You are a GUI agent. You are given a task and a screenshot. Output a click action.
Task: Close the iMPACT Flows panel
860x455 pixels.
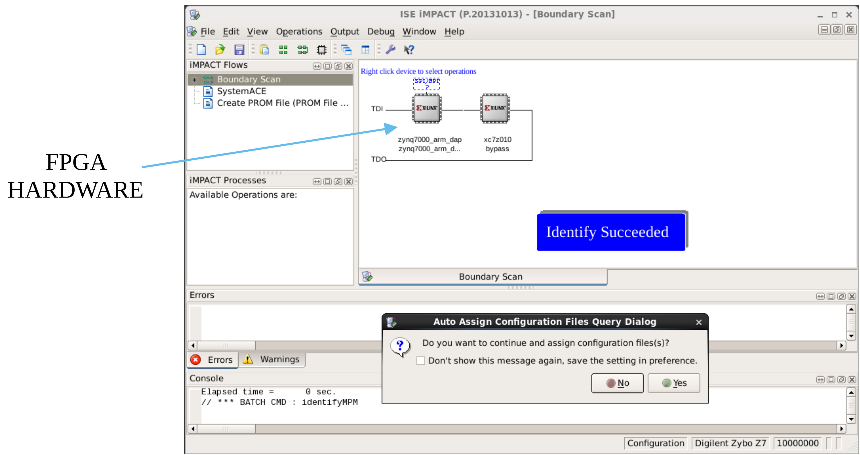click(x=349, y=66)
